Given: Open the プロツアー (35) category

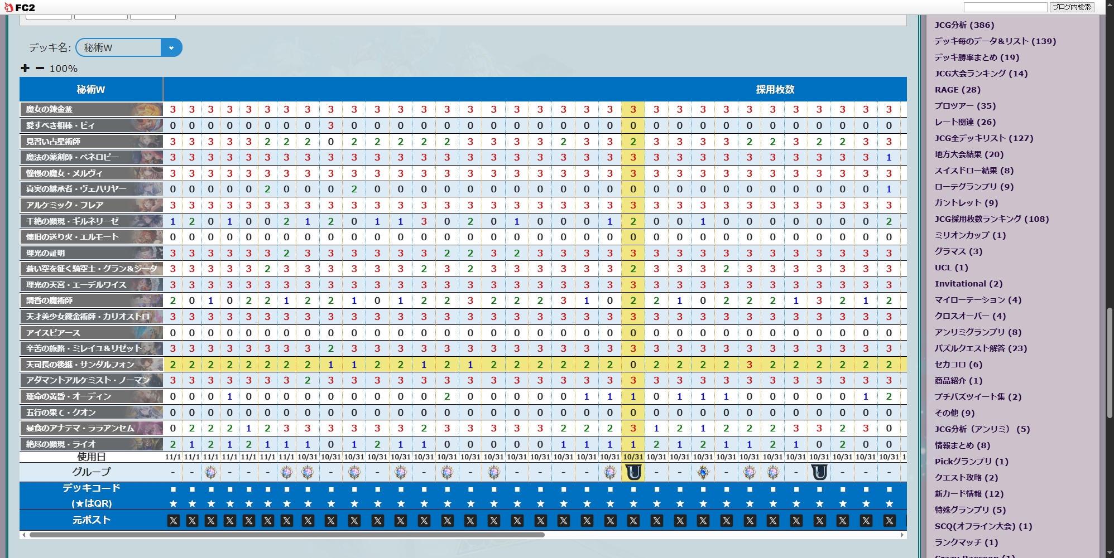Looking at the screenshot, I should [966, 106].
